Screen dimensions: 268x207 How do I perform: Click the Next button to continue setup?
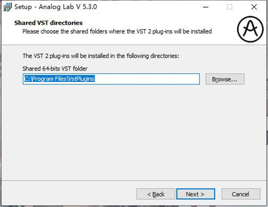coord(196,194)
